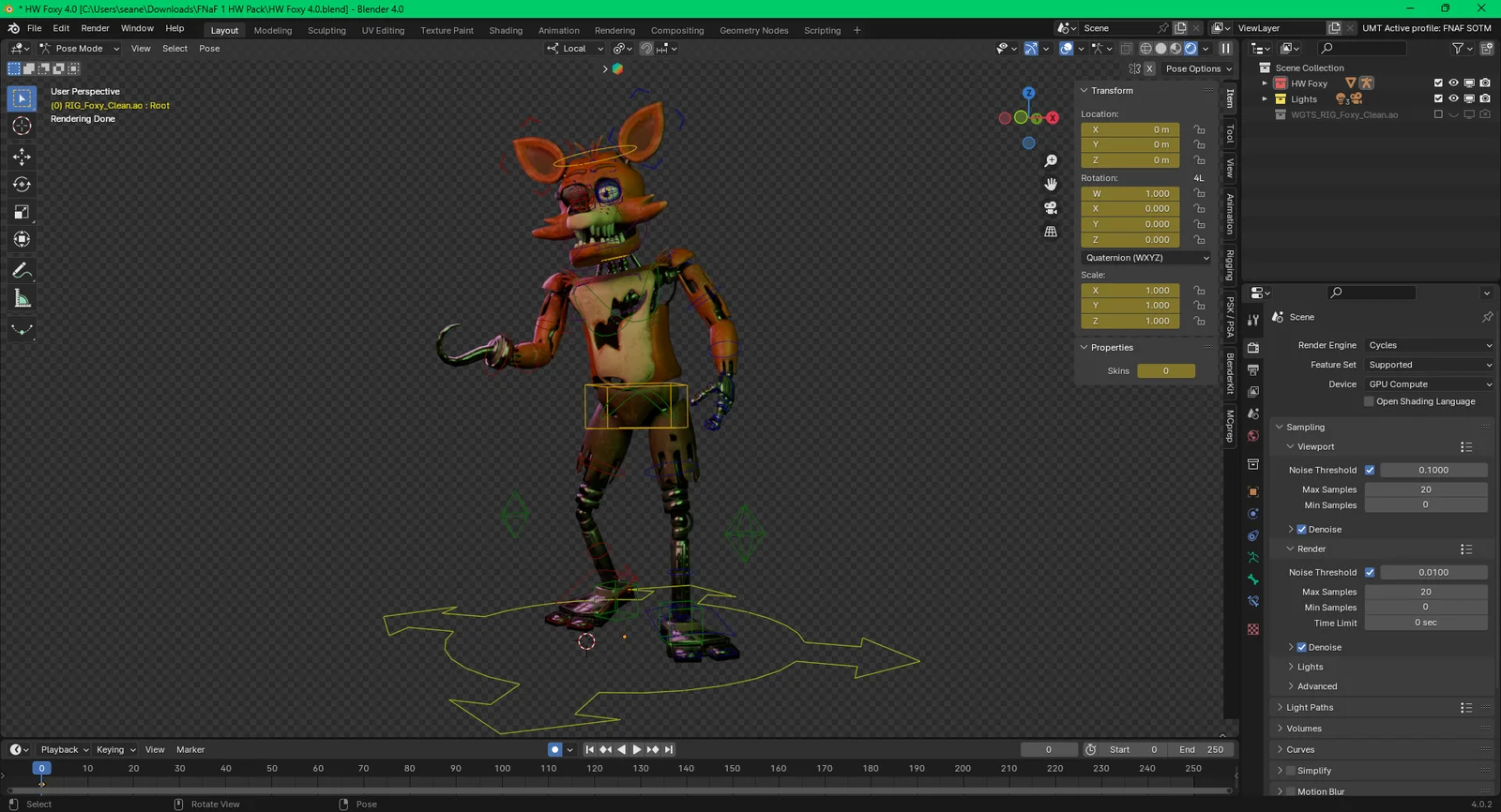Toggle auto keying record button
This screenshot has width=1501, height=812.
pos(554,749)
